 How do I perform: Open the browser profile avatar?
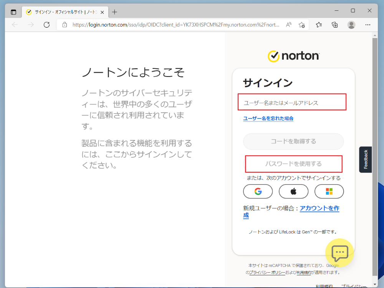(x=351, y=25)
